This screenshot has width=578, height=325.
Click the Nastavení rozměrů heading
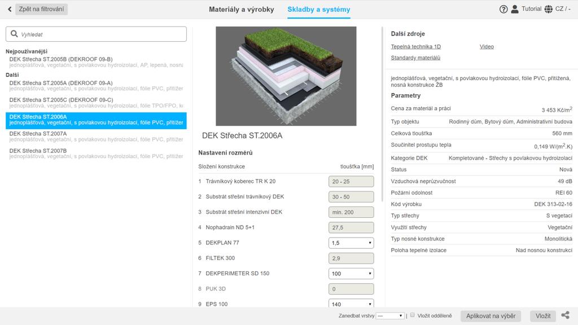tap(225, 152)
